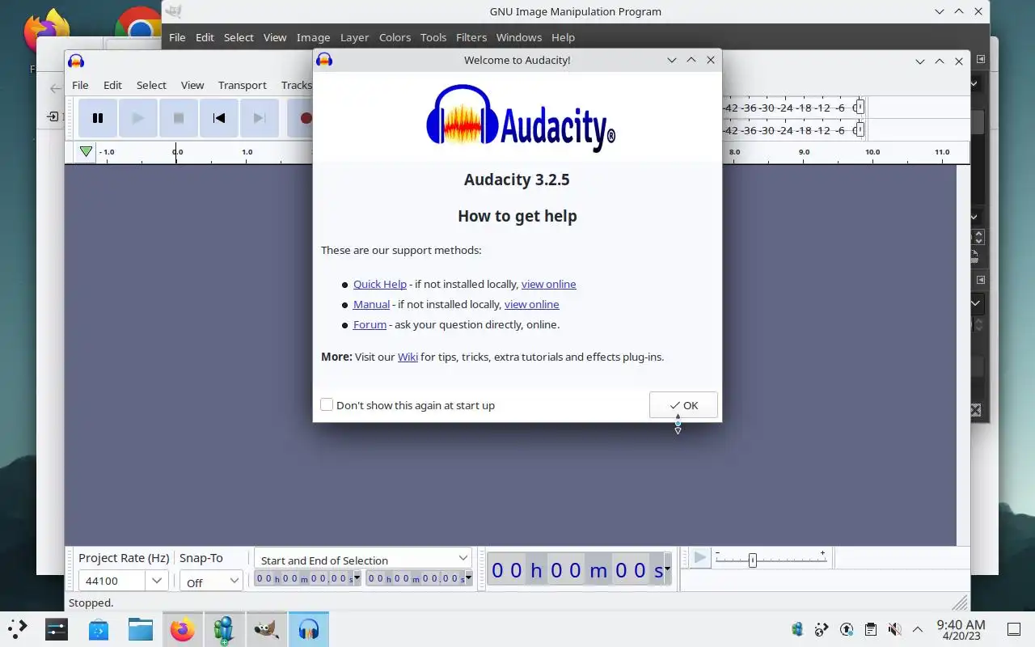Image resolution: width=1035 pixels, height=647 pixels.
Task: Click the Skip to Start button
Action: coord(219,118)
